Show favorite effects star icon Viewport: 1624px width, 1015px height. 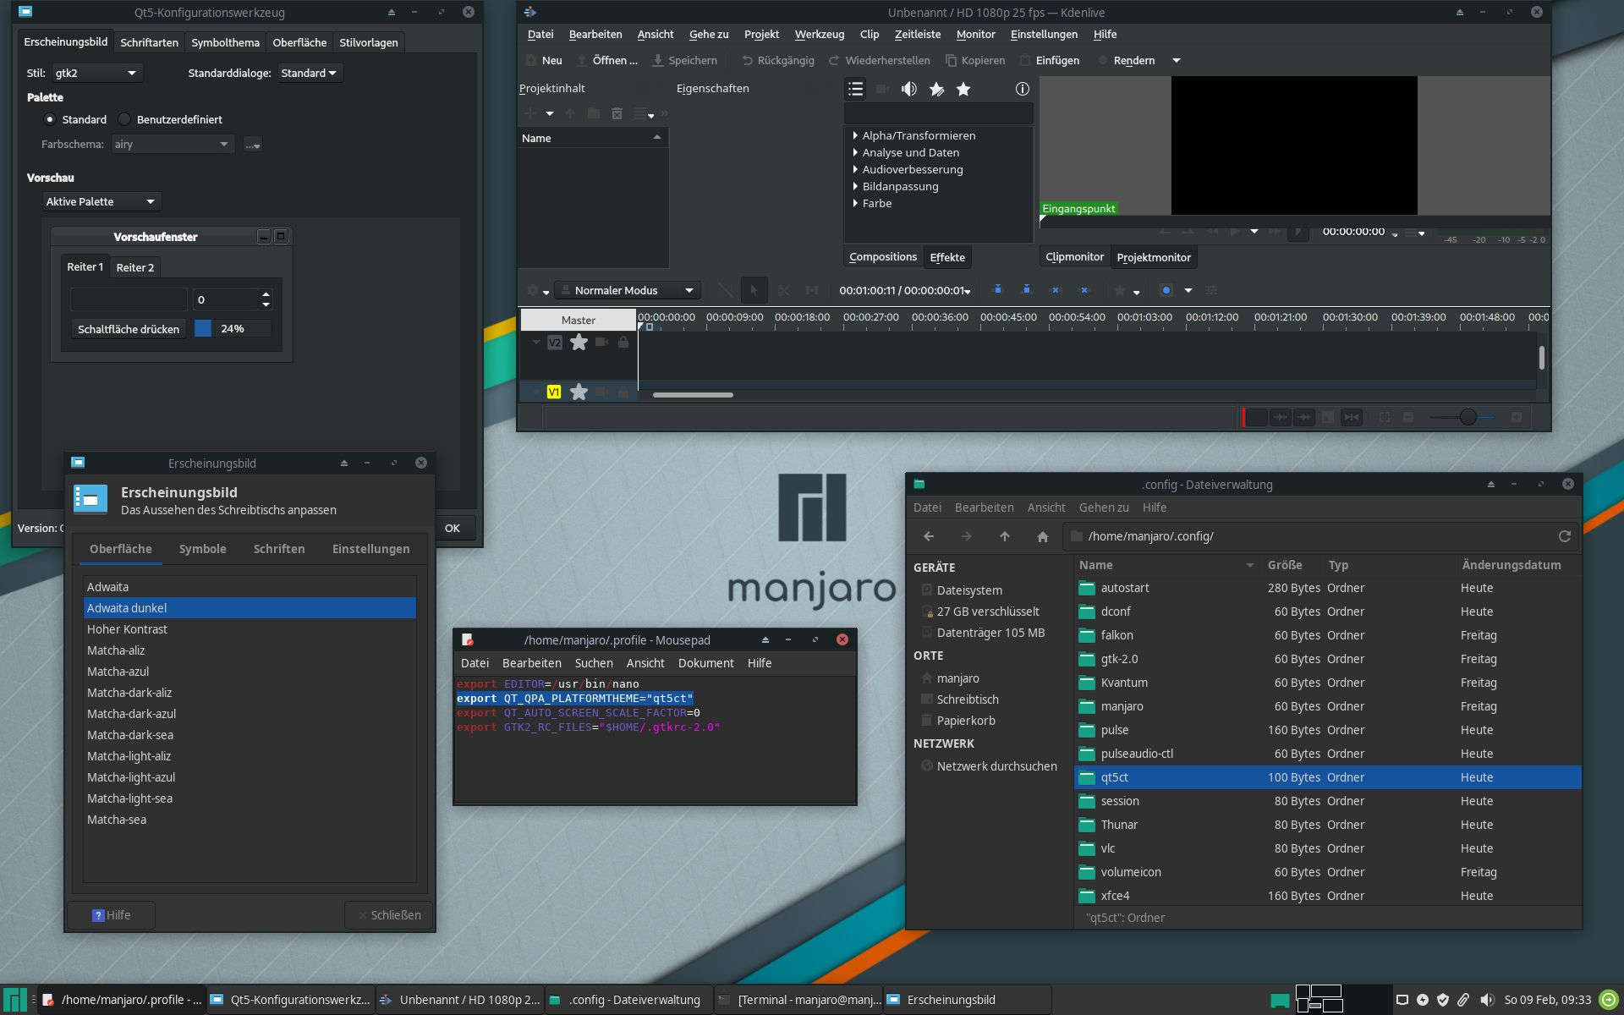coord(963,89)
